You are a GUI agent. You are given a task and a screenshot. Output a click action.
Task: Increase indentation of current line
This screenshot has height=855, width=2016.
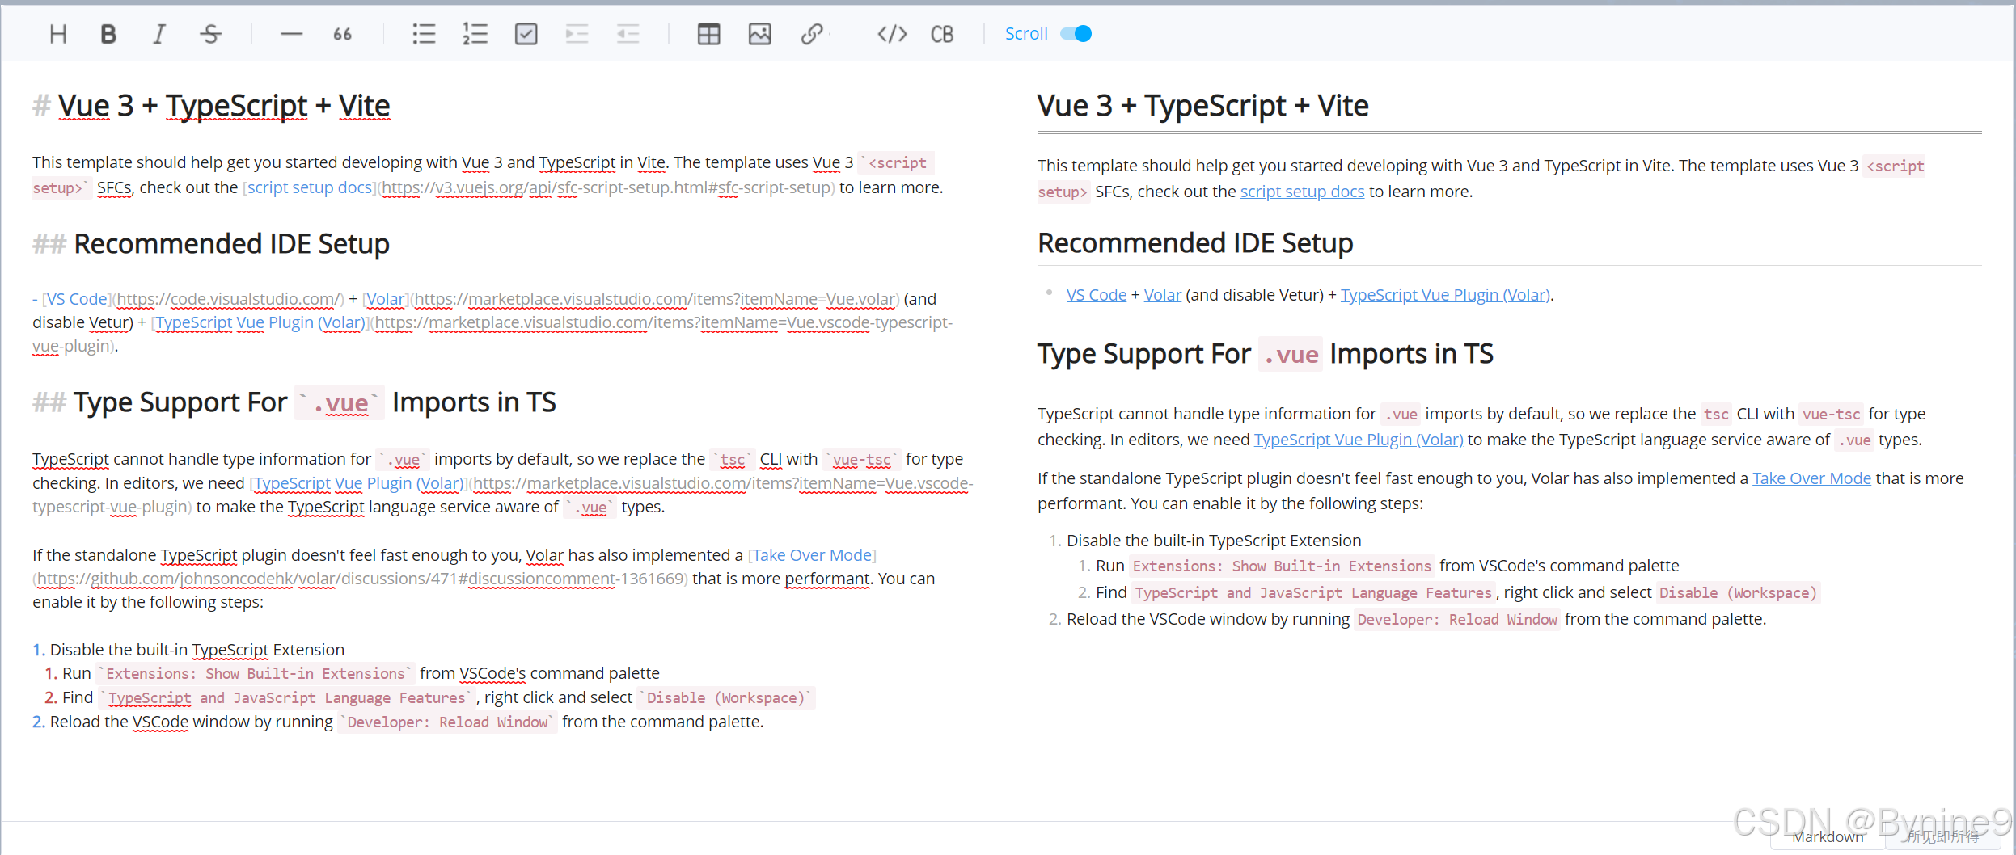pos(577,33)
